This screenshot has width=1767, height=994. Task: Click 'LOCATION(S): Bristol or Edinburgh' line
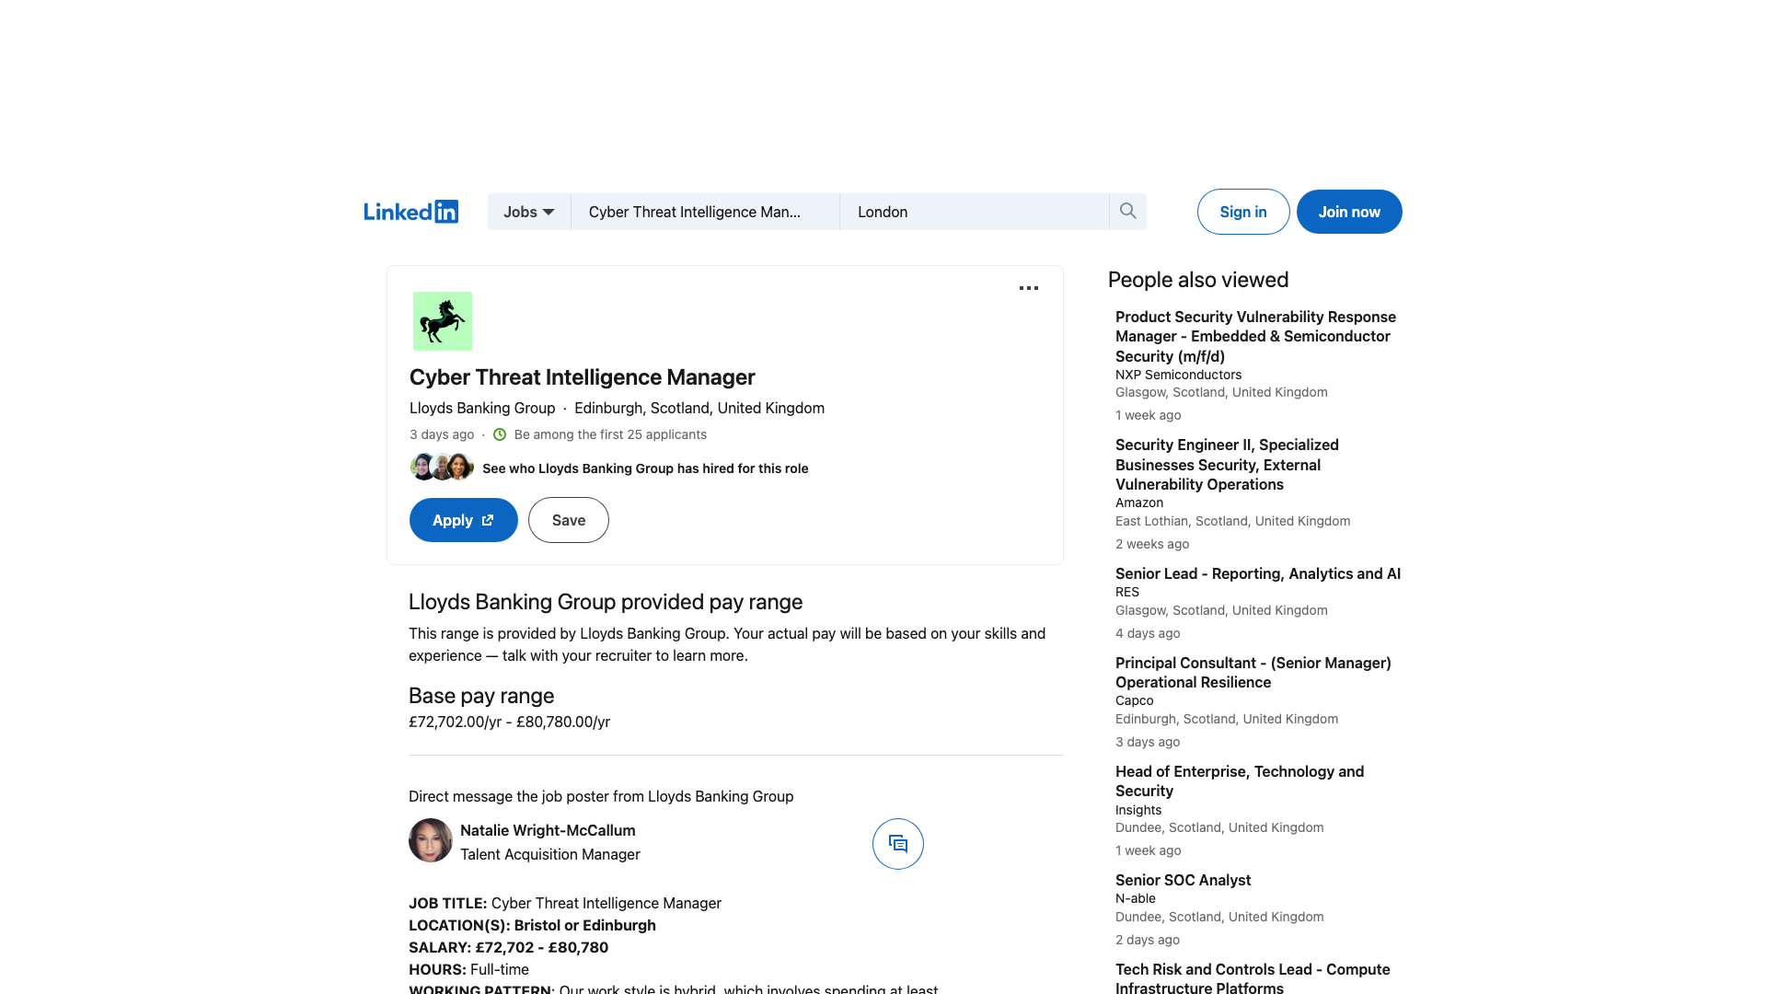coord(532,925)
